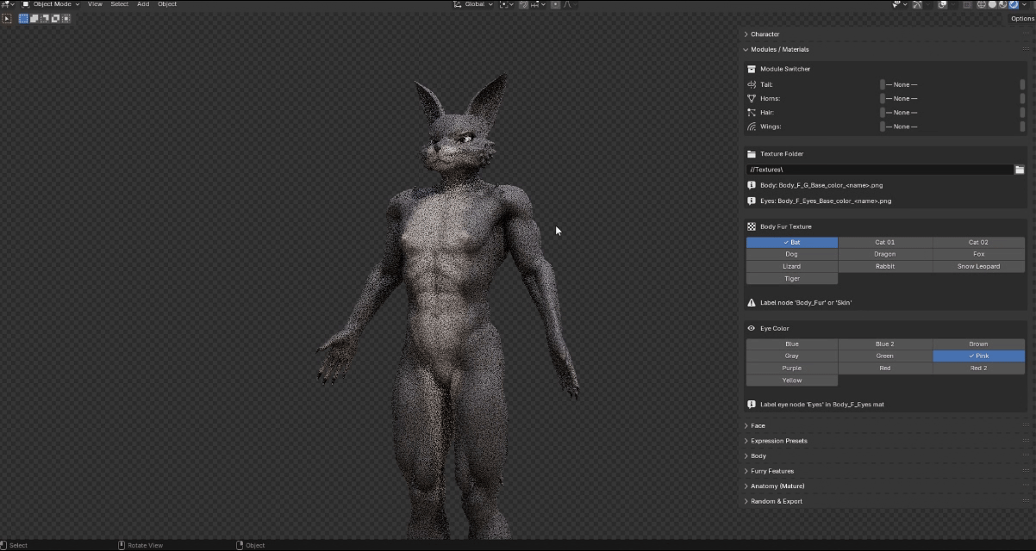Image resolution: width=1036 pixels, height=551 pixels.
Task: Apply the Tiger fur texture
Action: point(792,278)
